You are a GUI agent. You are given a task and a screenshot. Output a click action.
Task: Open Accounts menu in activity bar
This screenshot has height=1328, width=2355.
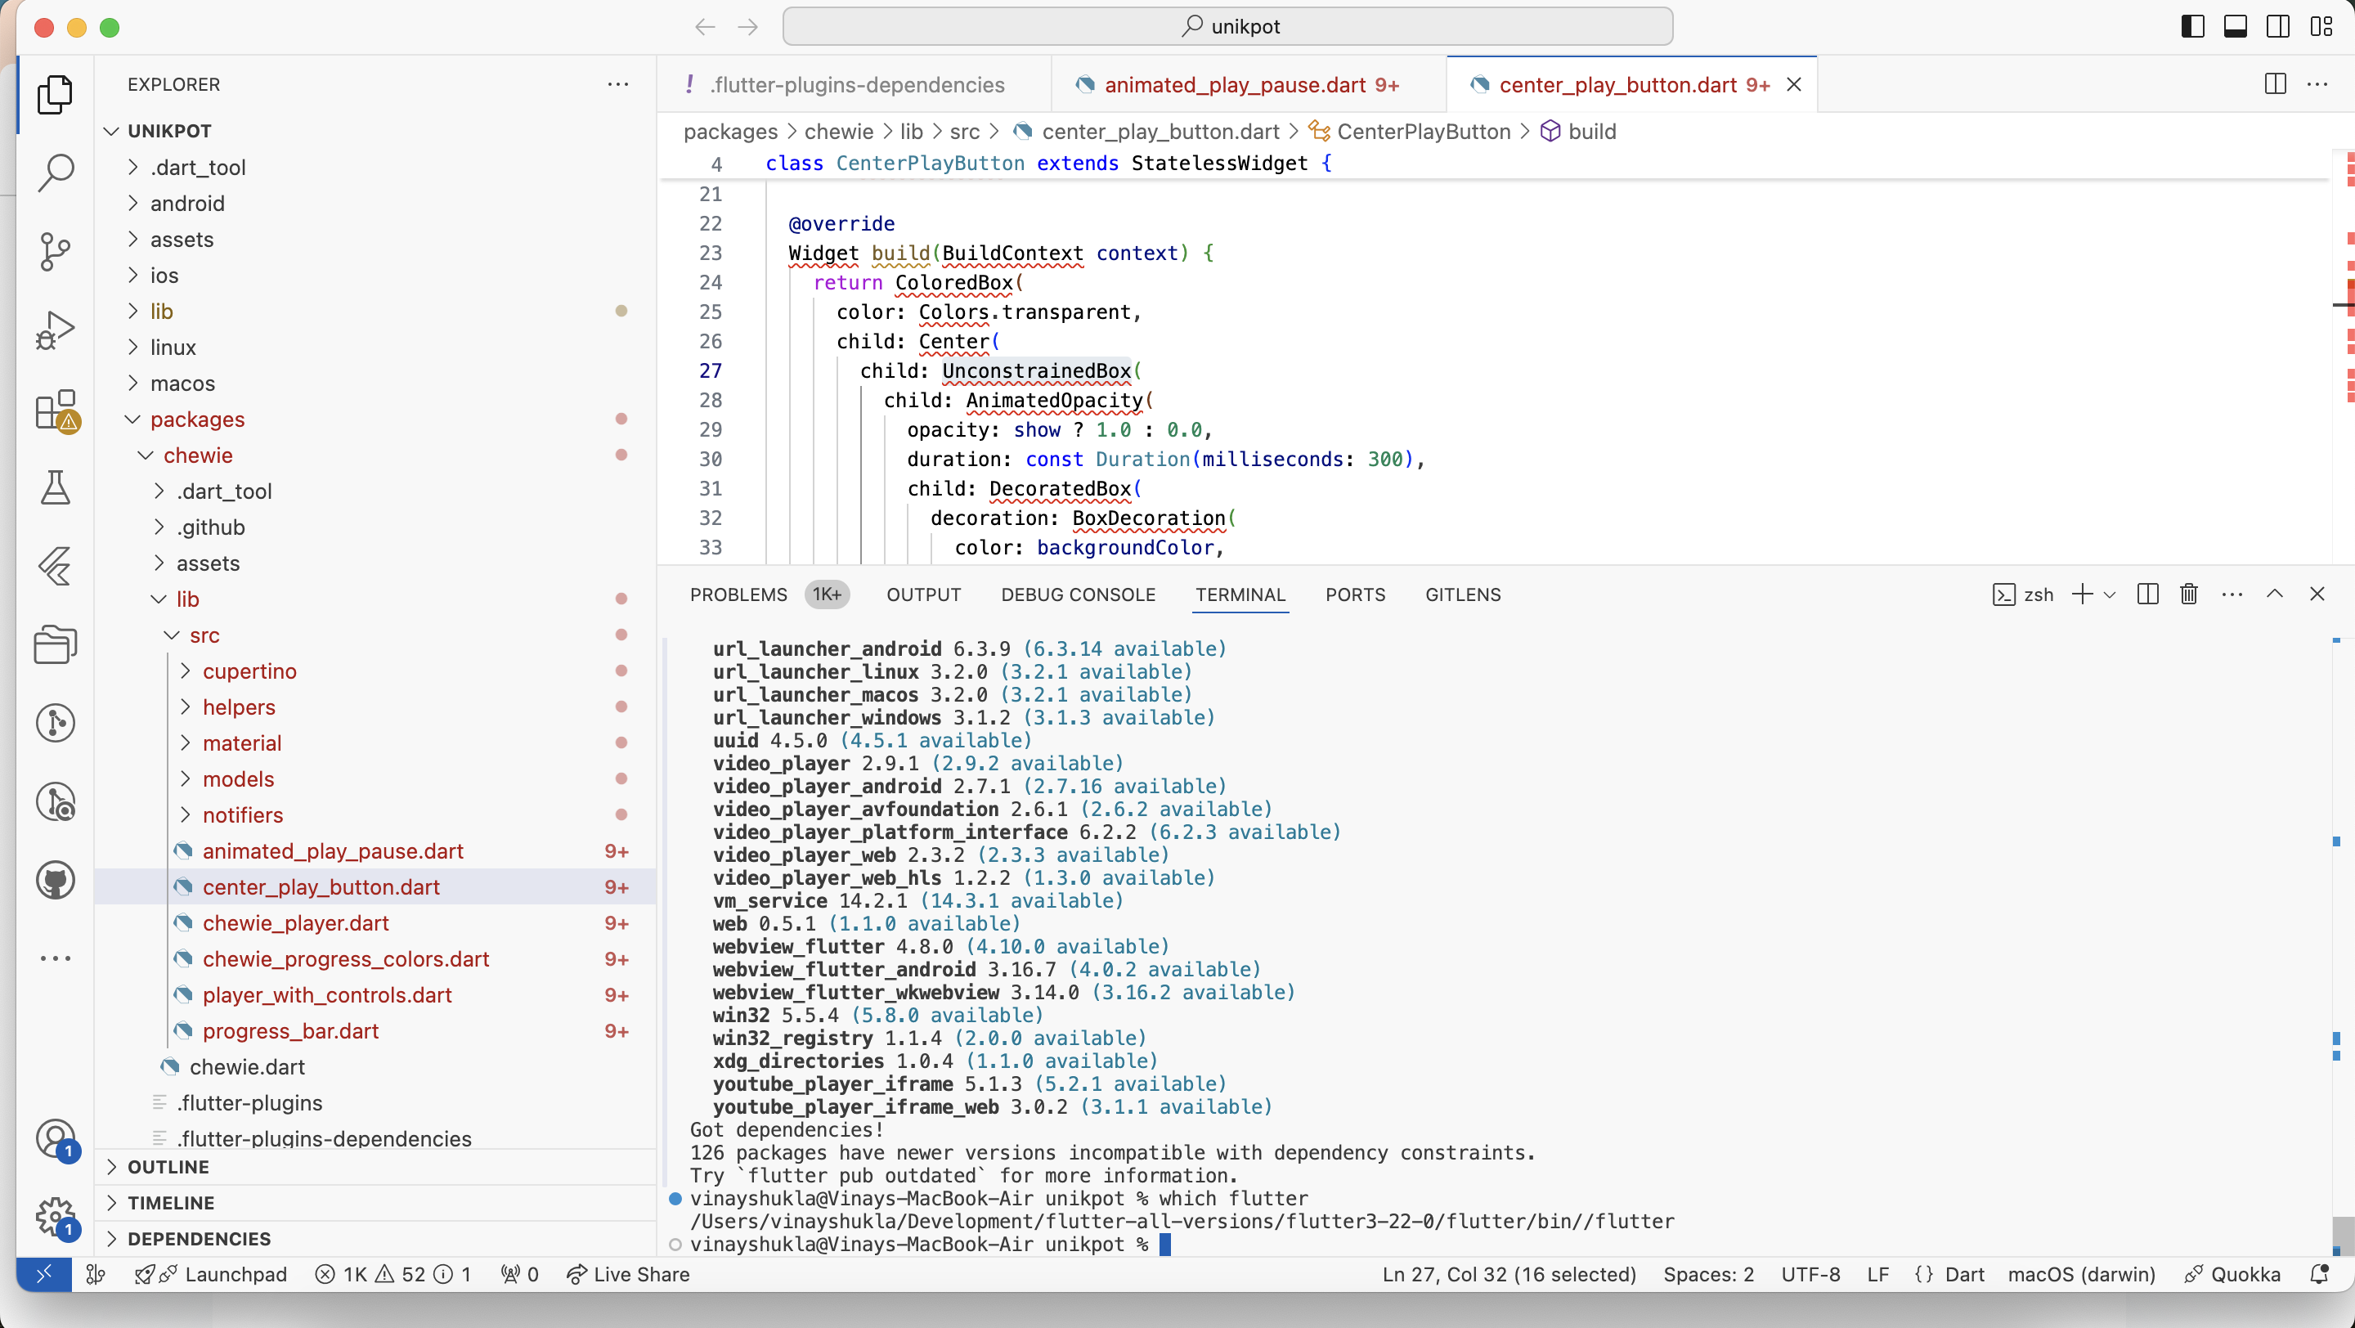tap(55, 1139)
